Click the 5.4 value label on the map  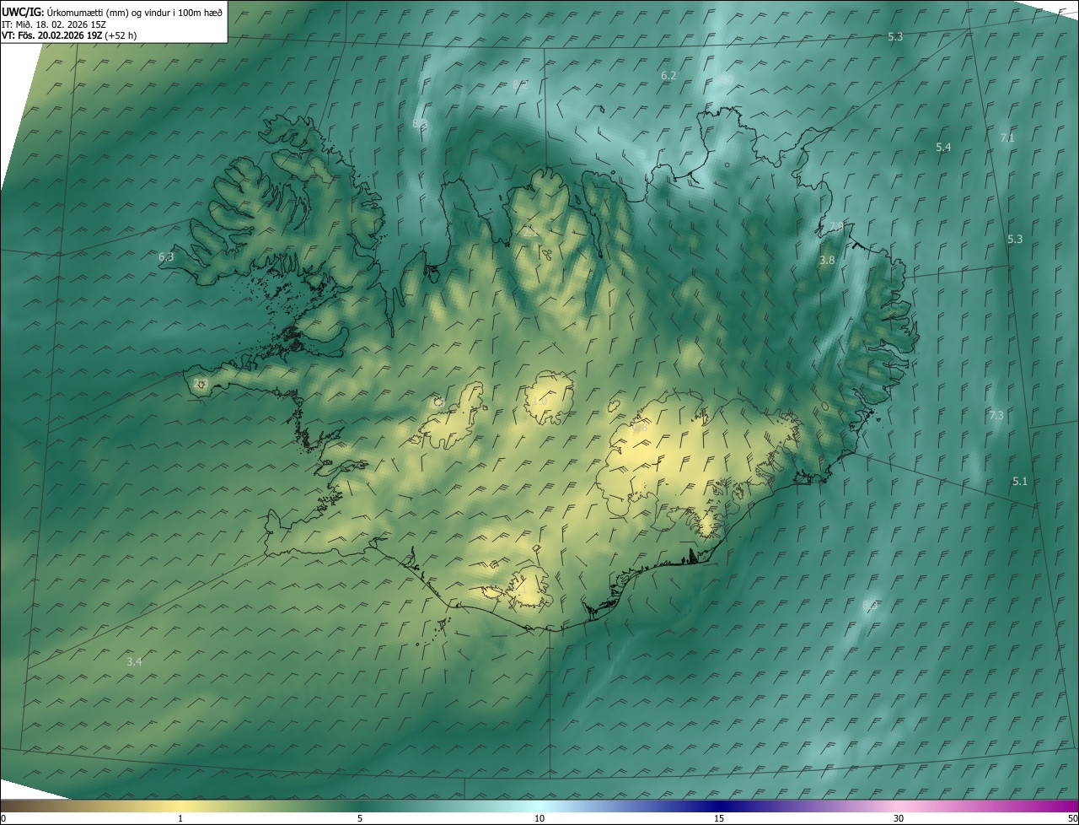[x=943, y=148]
